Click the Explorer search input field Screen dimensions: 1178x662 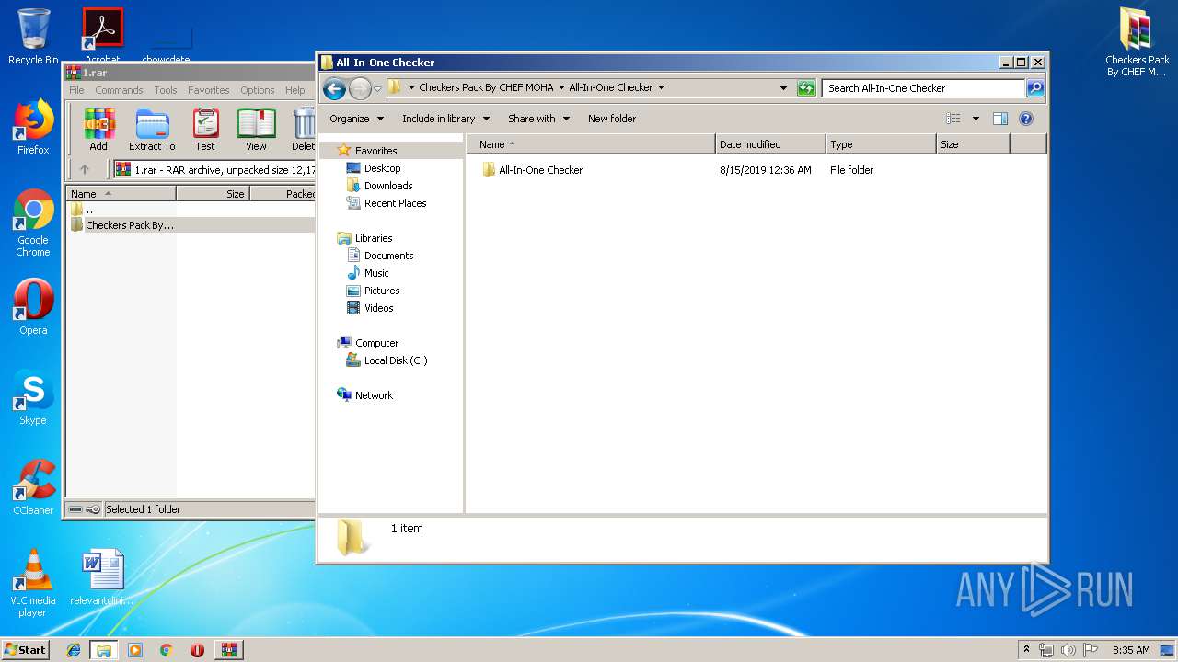(x=923, y=88)
